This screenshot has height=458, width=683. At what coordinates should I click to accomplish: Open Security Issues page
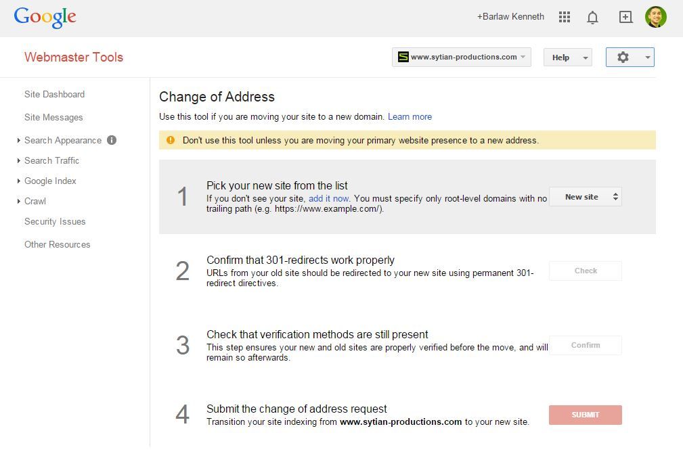pyautogui.click(x=55, y=221)
